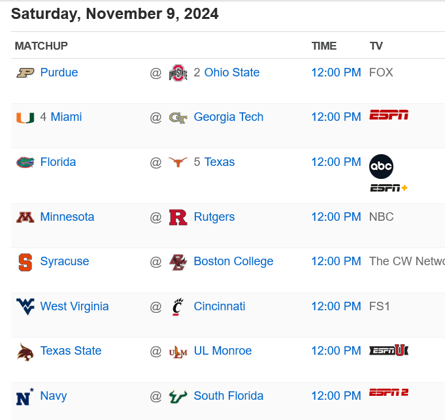The width and height of the screenshot is (445, 420).
Task: Click the Purdue team logo
Action: click(x=25, y=73)
